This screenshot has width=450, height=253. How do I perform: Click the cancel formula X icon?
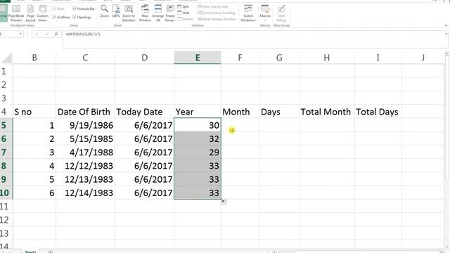pos(37,34)
